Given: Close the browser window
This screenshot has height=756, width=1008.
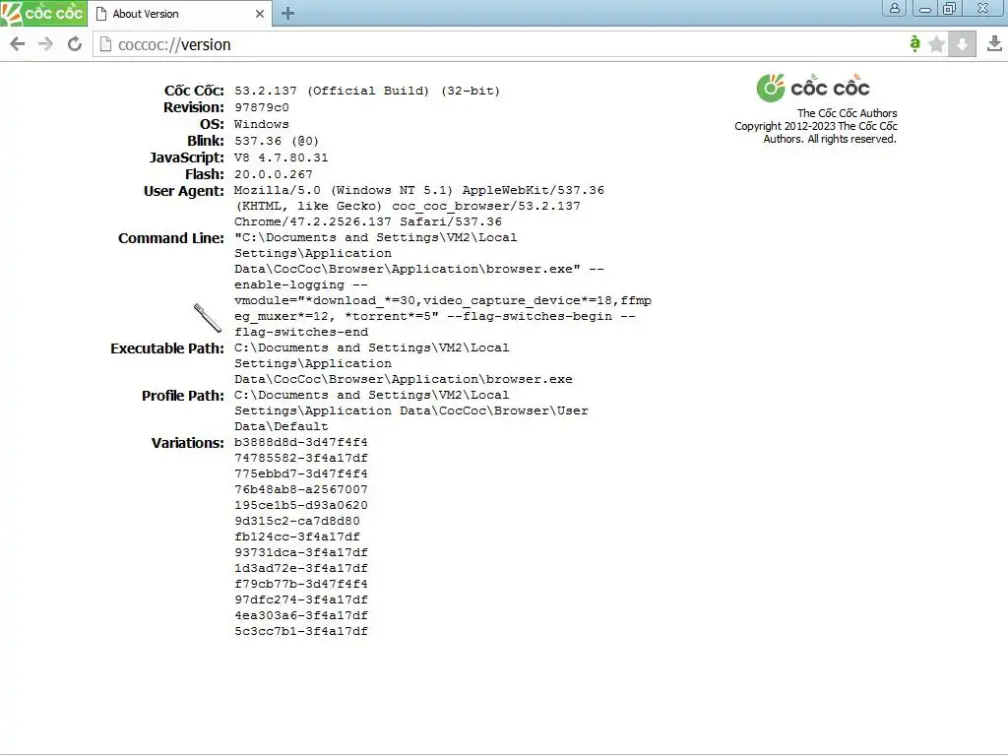Looking at the screenshot, I should tap(983, 8).
